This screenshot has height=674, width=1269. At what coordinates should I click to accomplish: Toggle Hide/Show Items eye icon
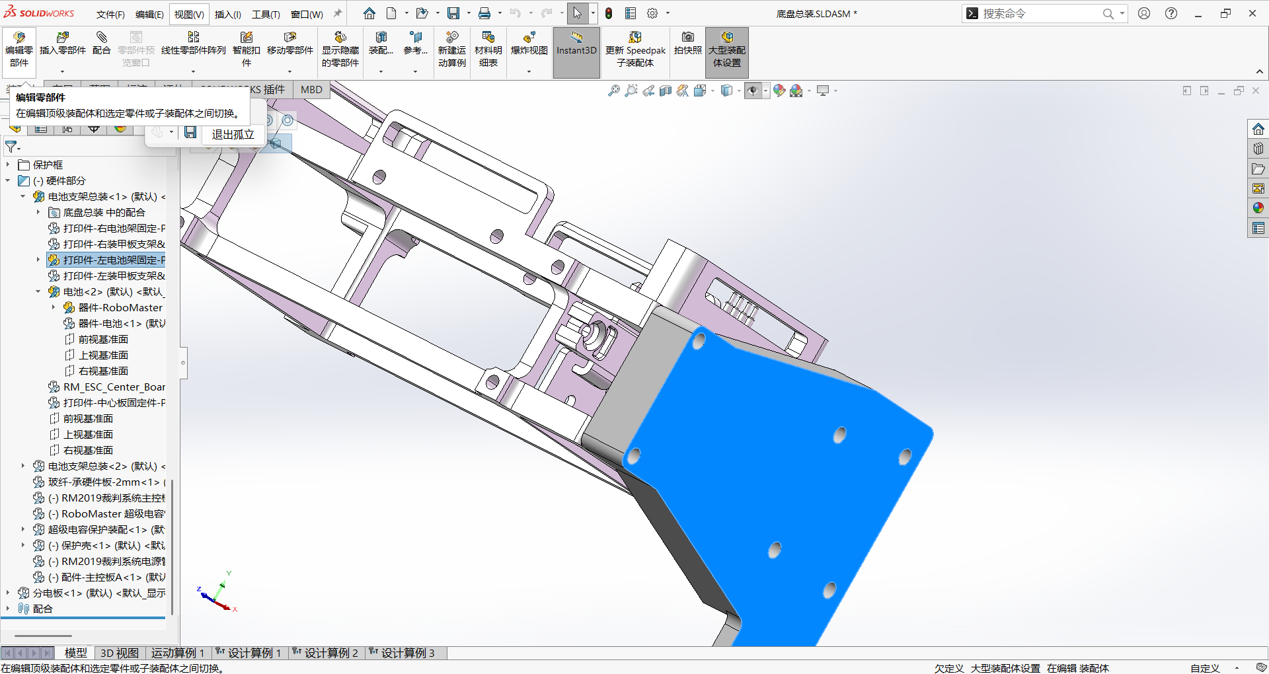(x=753, y=91)
